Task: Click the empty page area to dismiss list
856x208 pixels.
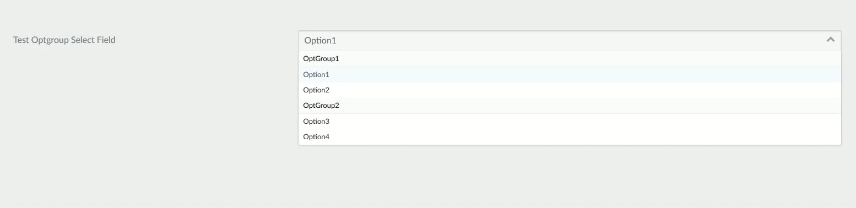Action: point(149,138)
